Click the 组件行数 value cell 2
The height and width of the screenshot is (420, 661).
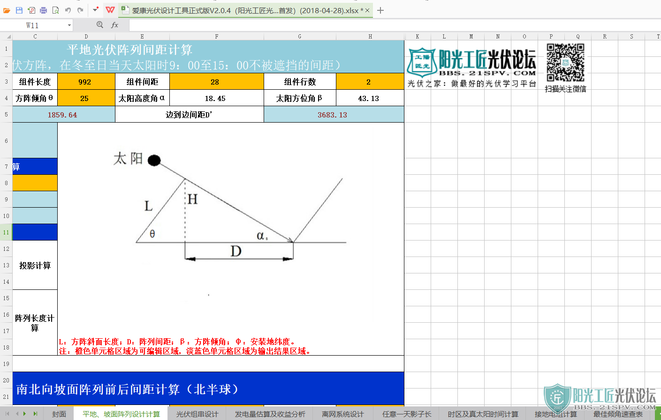pos(370,82)
